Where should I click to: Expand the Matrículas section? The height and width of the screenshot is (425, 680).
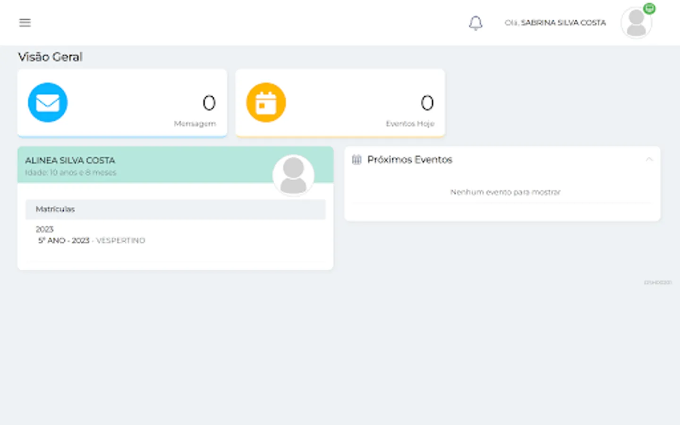pyautogui.click(x=55, y=209)
